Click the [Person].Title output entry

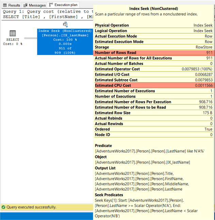pyautogui.click(x=134, y=173)
